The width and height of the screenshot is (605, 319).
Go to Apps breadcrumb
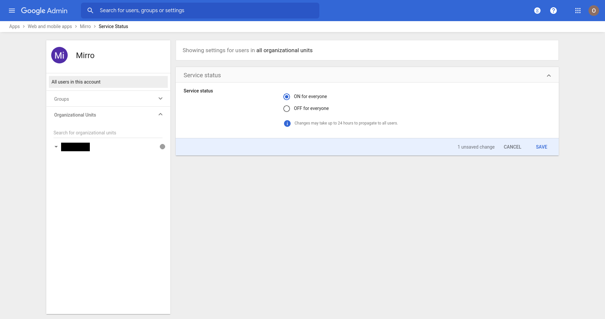[x=15, y=26]
